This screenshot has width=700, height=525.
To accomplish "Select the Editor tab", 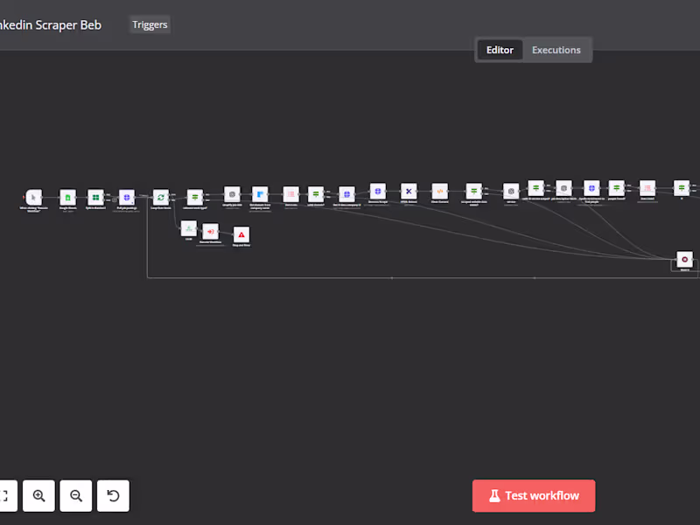I will [500, 50].
